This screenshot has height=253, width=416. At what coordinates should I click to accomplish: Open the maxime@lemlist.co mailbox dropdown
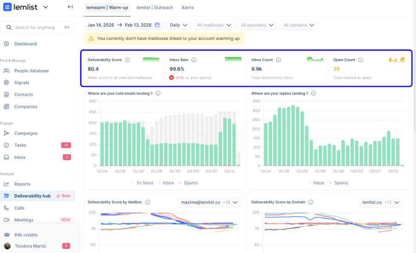pos(209,202)
